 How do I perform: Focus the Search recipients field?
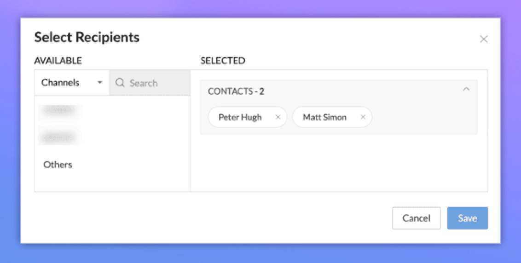[x=154, y=83]
